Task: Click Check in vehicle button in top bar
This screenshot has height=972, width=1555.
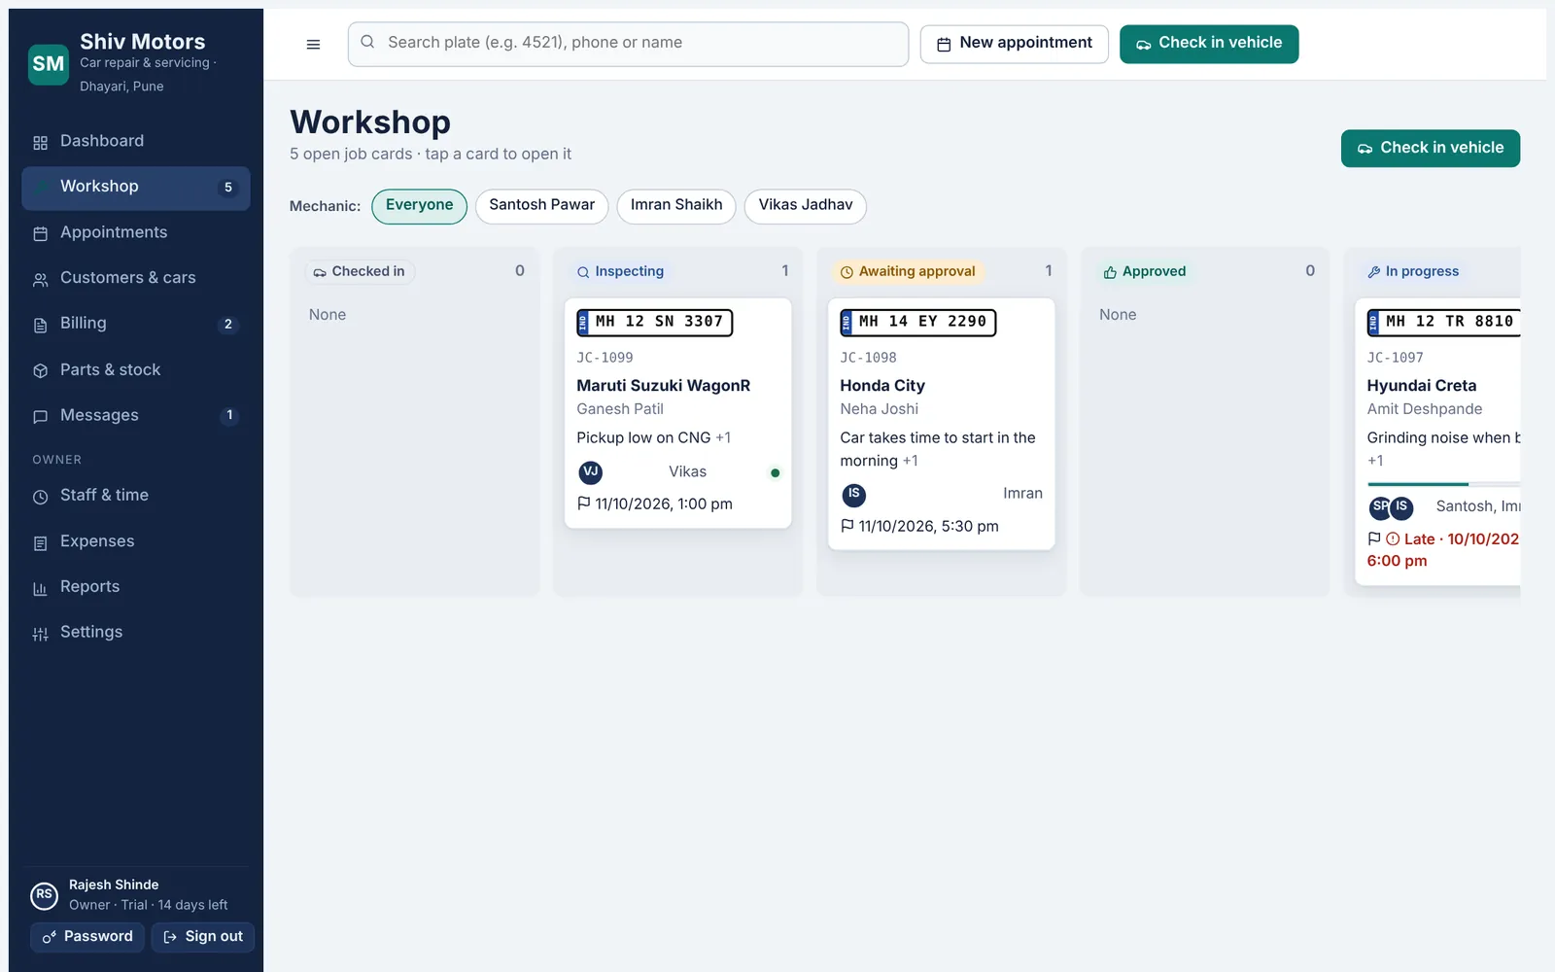Action: (x=1209, y=44)
